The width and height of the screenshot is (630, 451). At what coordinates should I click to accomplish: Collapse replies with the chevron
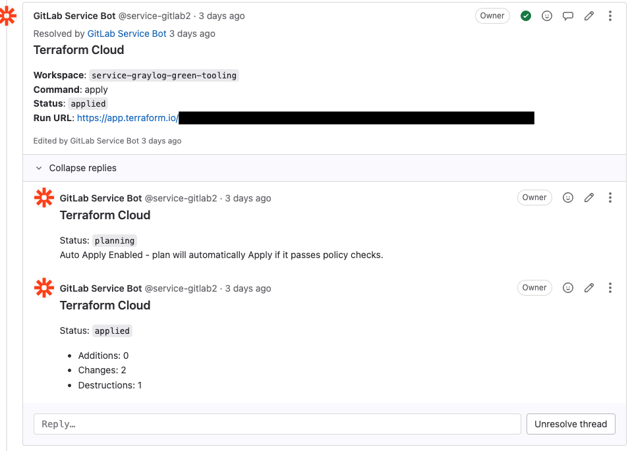39,168
